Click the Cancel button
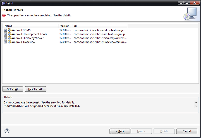 (187, 131)
